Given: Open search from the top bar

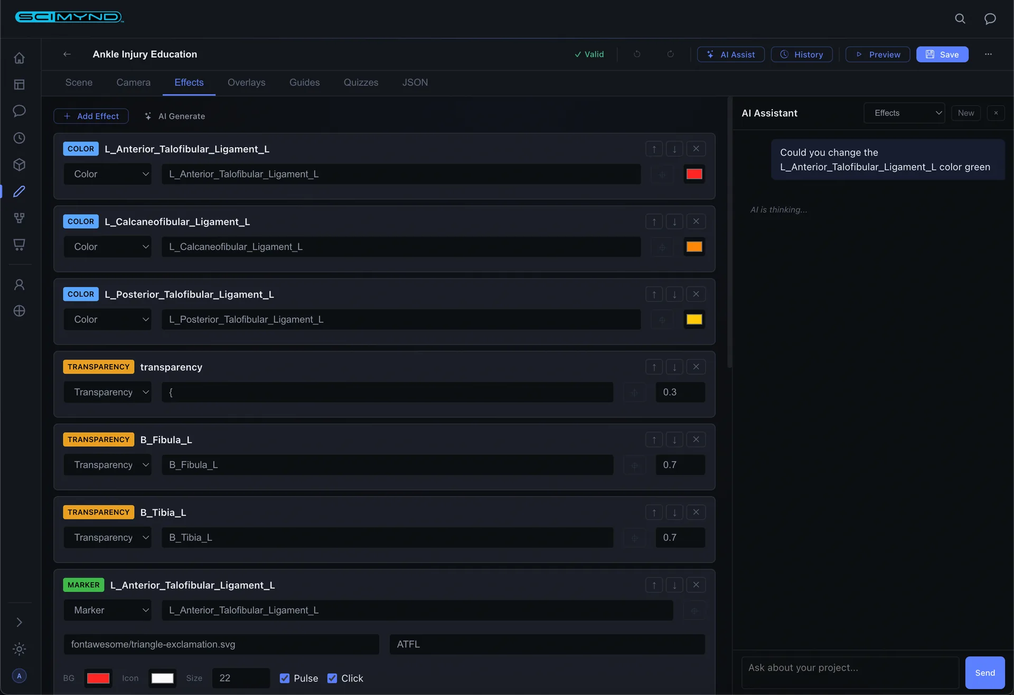Looking at the screenshot, I should (960, 18).
